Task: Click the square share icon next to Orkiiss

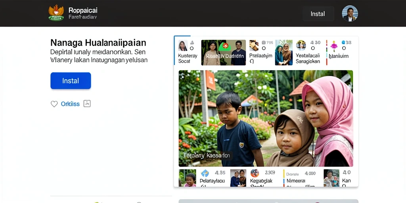Action: click(x=87, y=103)
